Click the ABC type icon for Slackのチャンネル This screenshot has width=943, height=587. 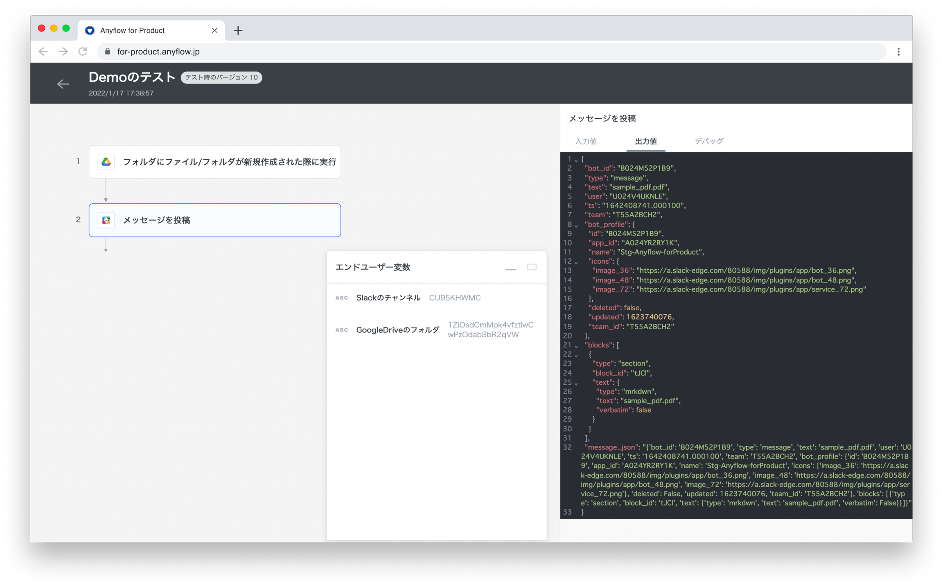(341, 298)
